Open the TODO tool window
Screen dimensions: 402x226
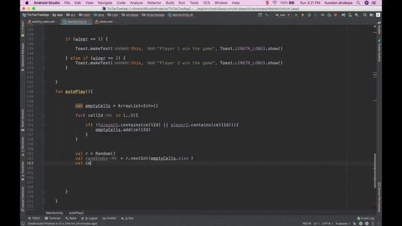(34, 218)
